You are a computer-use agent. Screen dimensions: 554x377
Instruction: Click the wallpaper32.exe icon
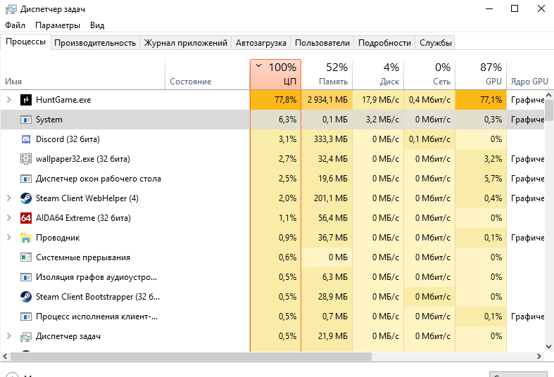[26, 159]
